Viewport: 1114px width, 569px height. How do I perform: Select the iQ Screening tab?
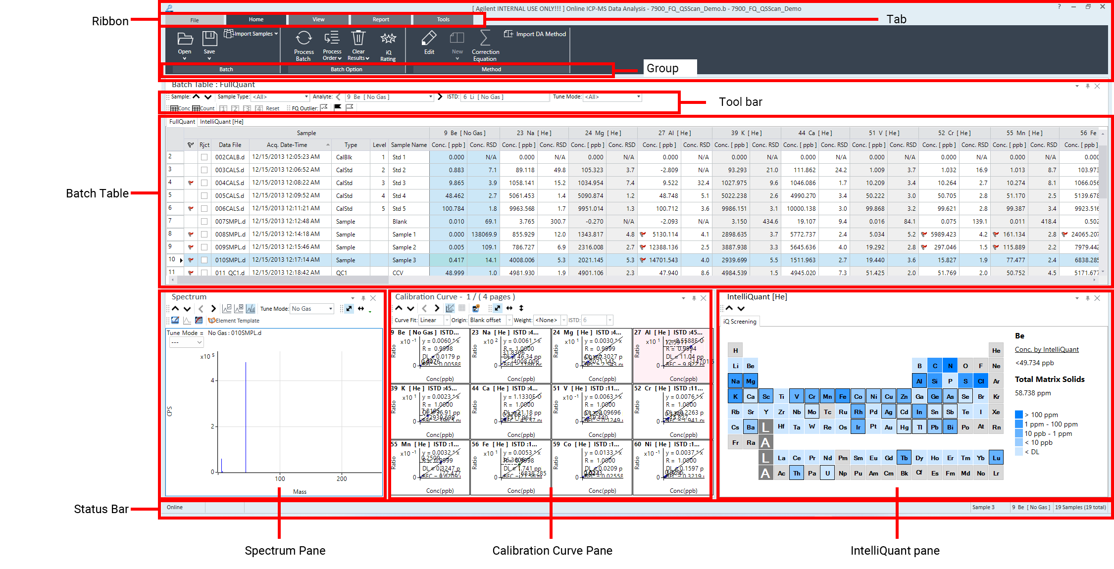[740, 322]
